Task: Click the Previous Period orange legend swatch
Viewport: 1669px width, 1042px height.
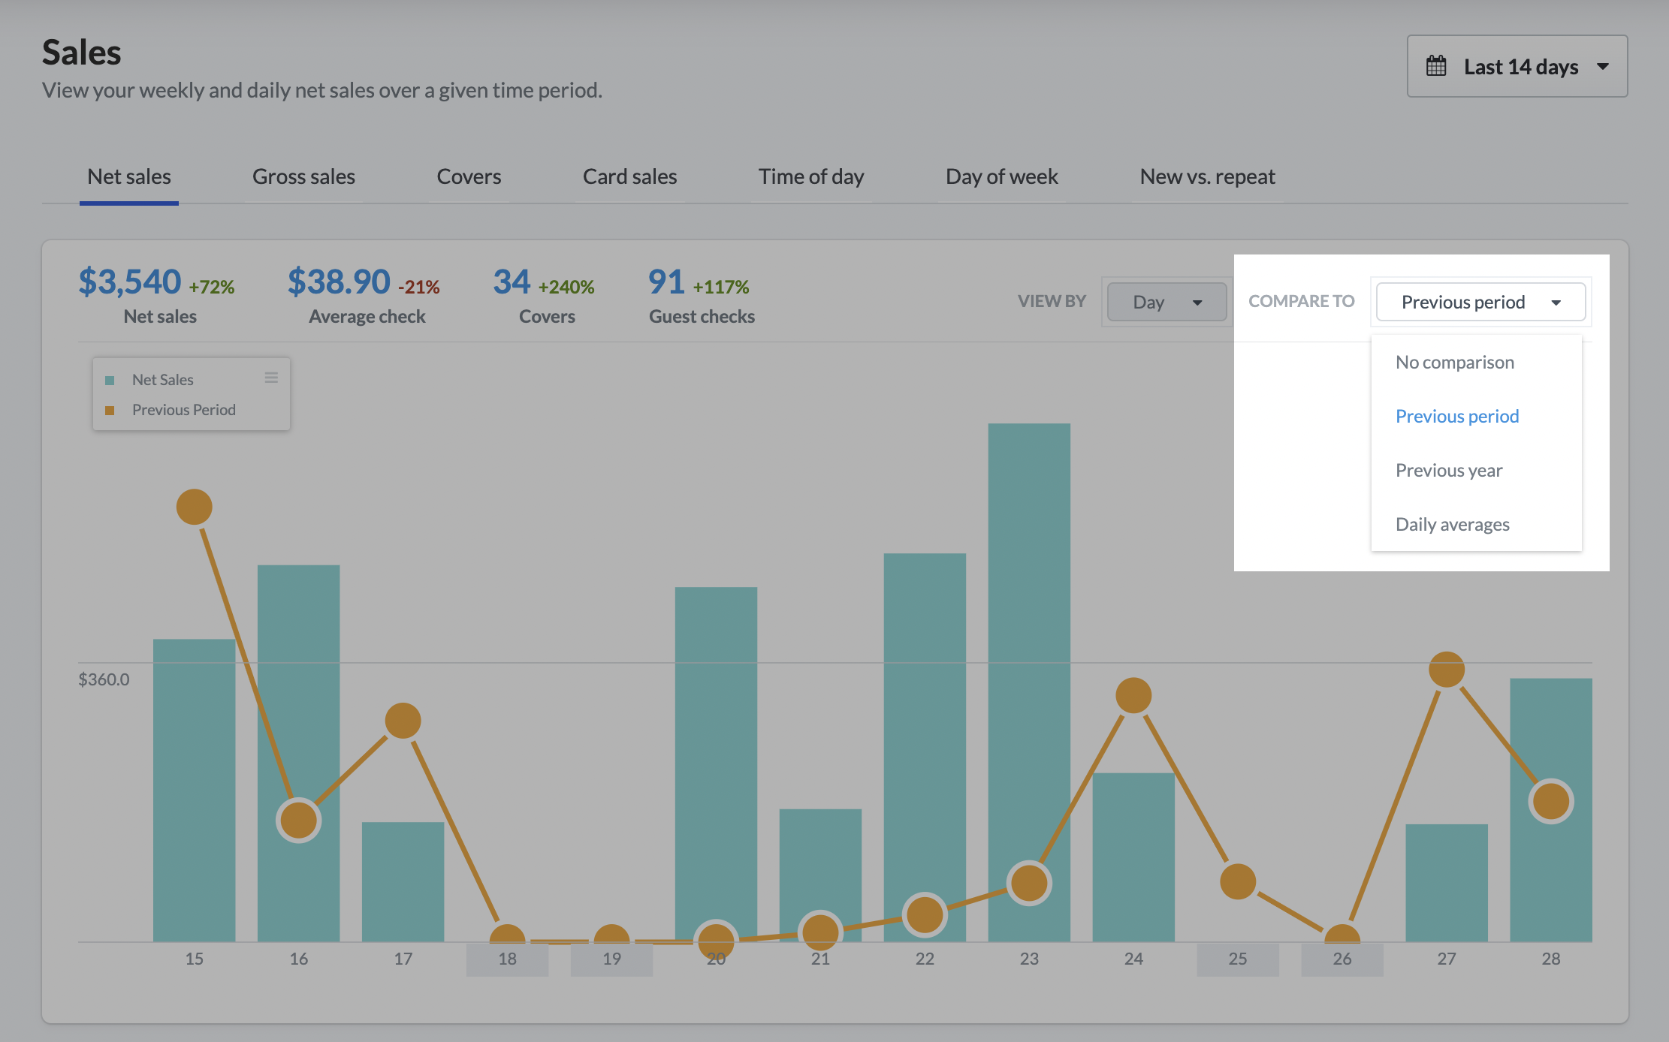Action: click(x=110, y=411)
